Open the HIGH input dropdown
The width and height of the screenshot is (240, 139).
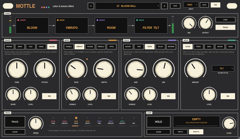point(191,5)
